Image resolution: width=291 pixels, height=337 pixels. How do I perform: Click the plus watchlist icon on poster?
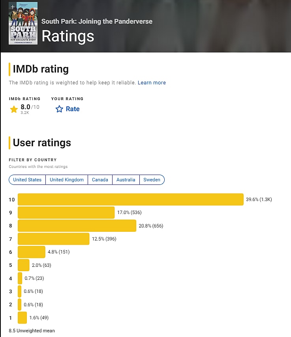click(x=13, y=7)
